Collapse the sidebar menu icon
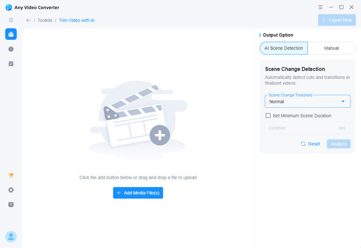The image size is (361, 248). pyautogui.click(x=11, y=20)
